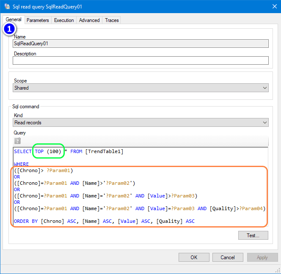The image size is (281, 274).
Task: Click the blue numbered 1 marker
Action: pos(10,29)
